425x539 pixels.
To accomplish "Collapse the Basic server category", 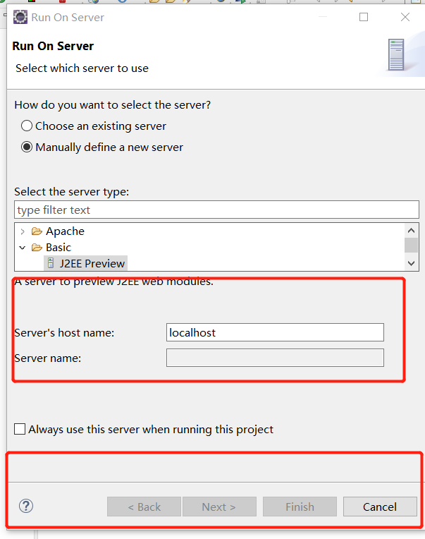I will coord(23,248).
